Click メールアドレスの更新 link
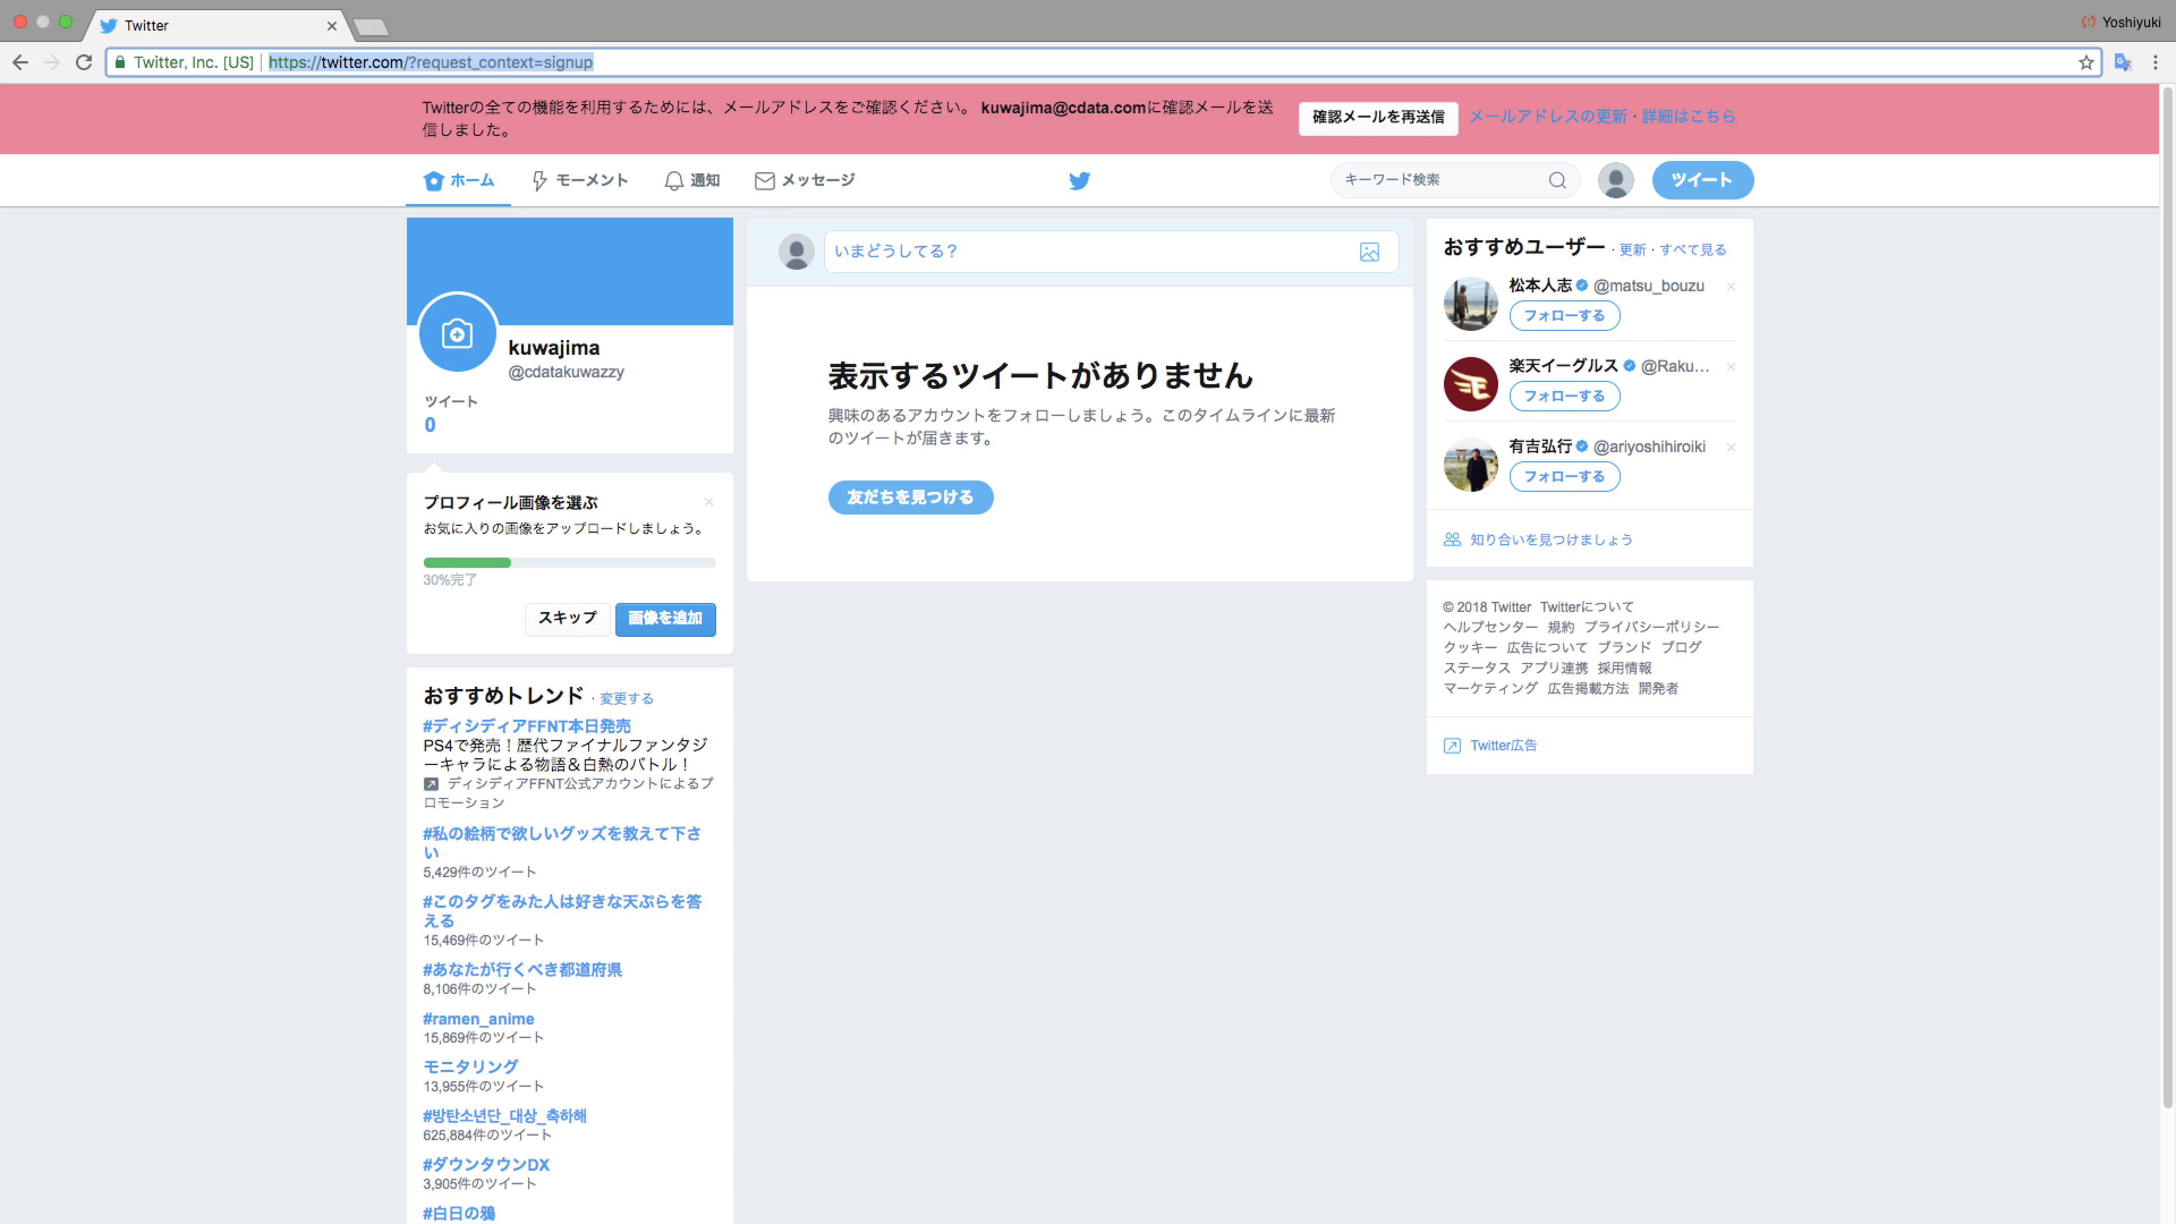The height and width of the screenshot is (1224, 2176). [1548, 117]
